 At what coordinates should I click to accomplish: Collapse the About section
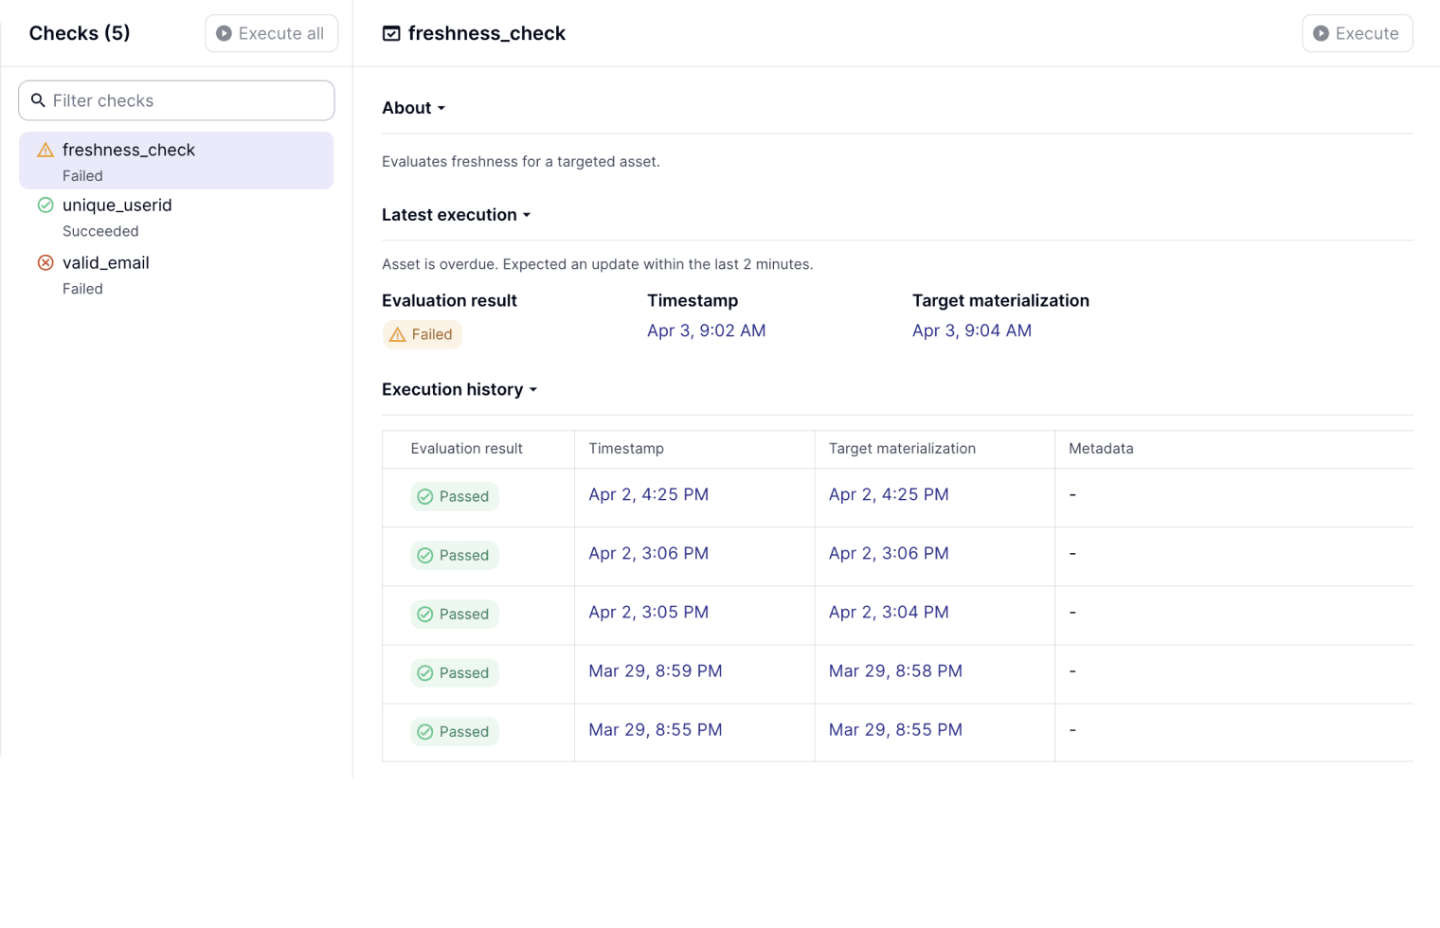[x=414, y=108]
